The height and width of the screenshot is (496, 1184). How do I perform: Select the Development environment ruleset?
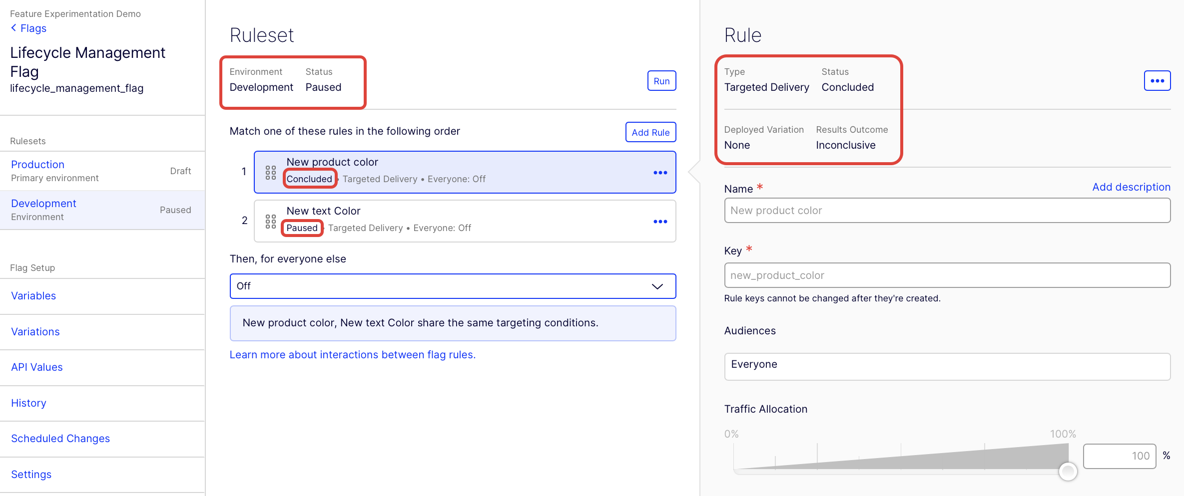pos(43,204)
